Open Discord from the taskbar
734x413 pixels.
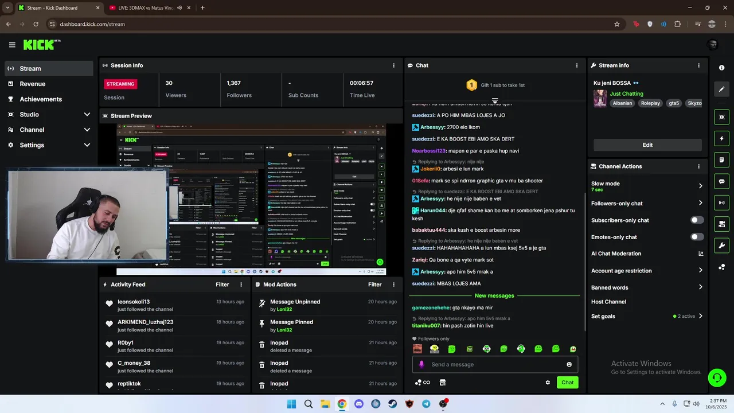[x=359, y=404]
